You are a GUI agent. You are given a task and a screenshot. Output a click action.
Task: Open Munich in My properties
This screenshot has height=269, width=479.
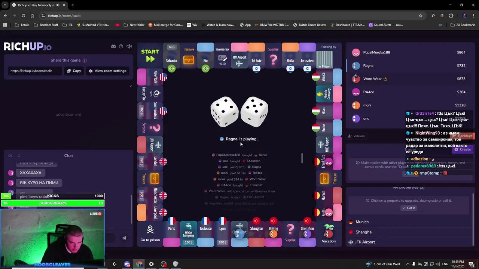click(x=409, y=222)
